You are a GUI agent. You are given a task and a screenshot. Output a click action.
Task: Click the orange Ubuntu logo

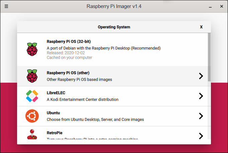click(32, 116)
